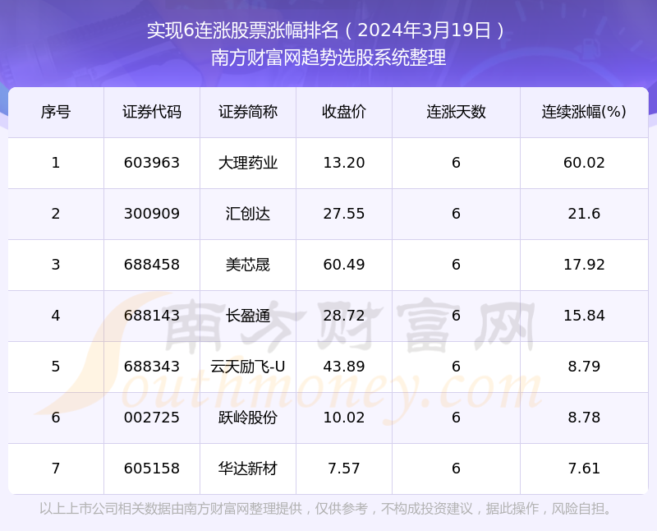The width and height of the screenshot is (657, 531).
Task: Select stock code 603963
Action: [x=152, y=163]
